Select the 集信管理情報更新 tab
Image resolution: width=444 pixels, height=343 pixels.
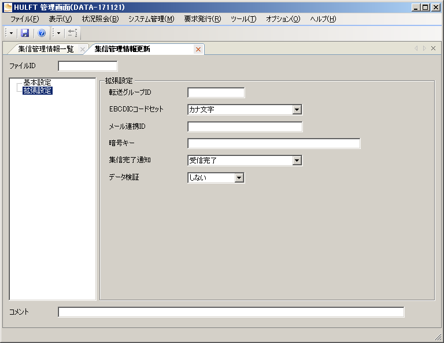(x=122, y=49)
